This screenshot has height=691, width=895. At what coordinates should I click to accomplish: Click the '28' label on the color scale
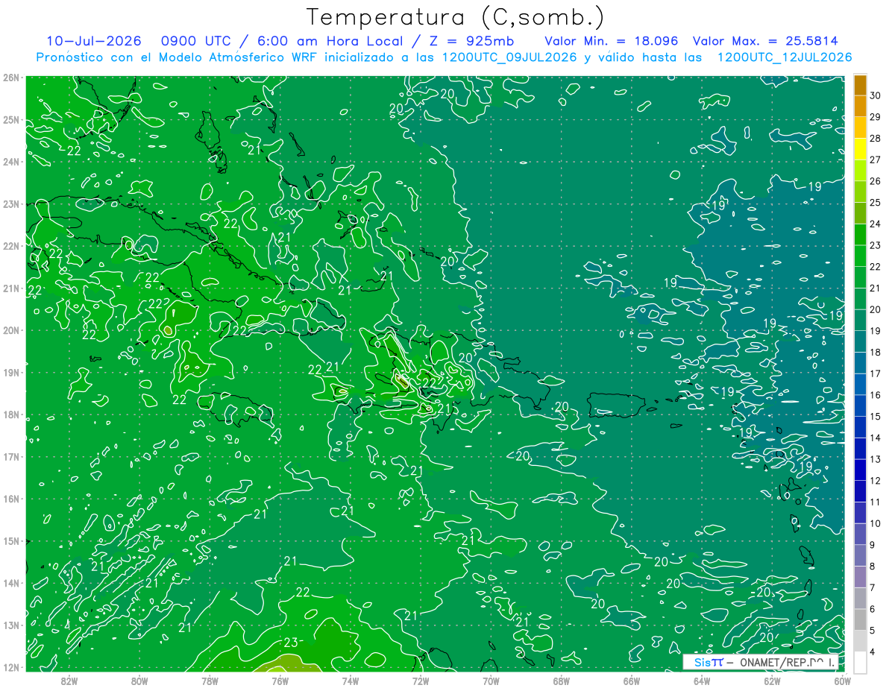(875, 138)
